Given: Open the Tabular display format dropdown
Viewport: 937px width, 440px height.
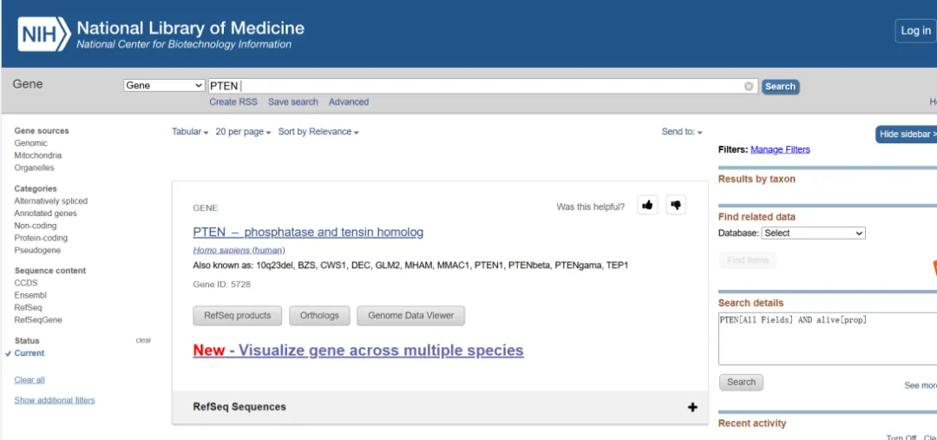Looking at the screenshot, I should tap(190, 132).
